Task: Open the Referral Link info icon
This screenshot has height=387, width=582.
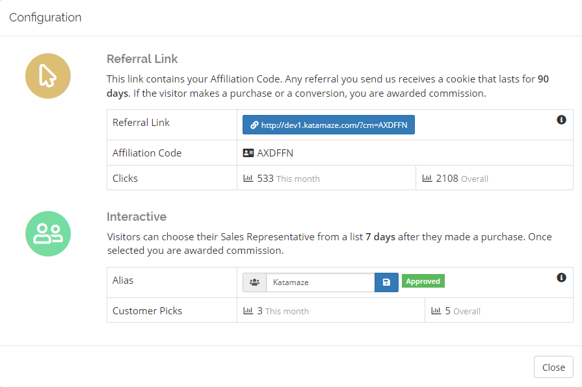Action: [561, 119]
